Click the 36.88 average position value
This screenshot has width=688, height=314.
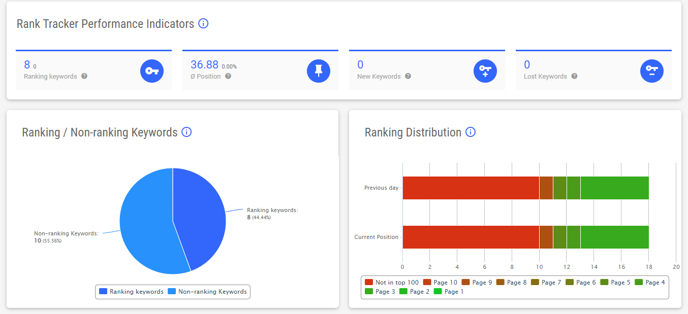click(x=204, y=64)
